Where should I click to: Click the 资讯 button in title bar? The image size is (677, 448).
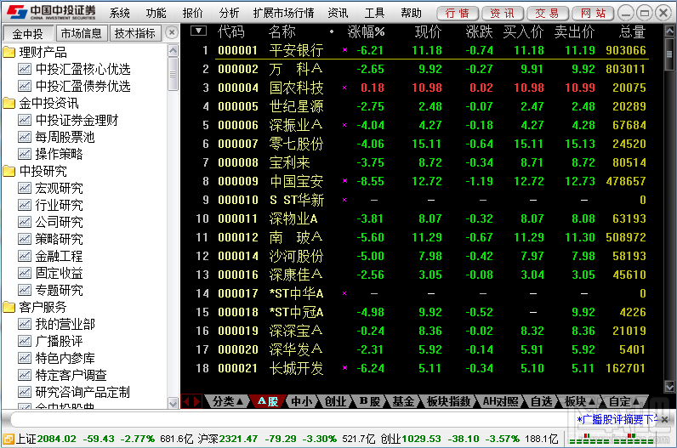[503, 14]
